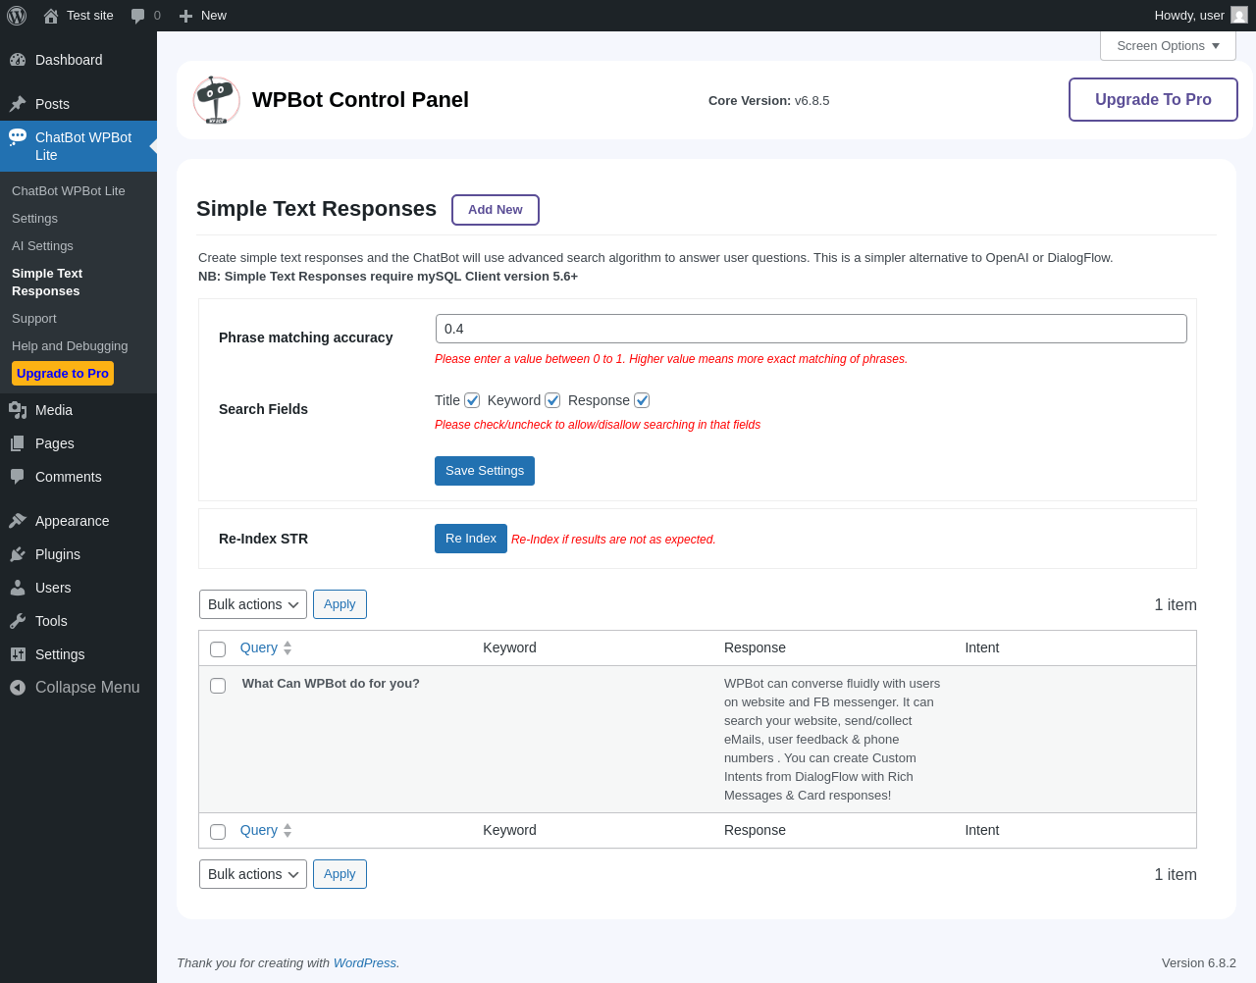Screen dimensions: 1256x983
Task: Go to the Dashboard menu label
Action: coord(69,60)
